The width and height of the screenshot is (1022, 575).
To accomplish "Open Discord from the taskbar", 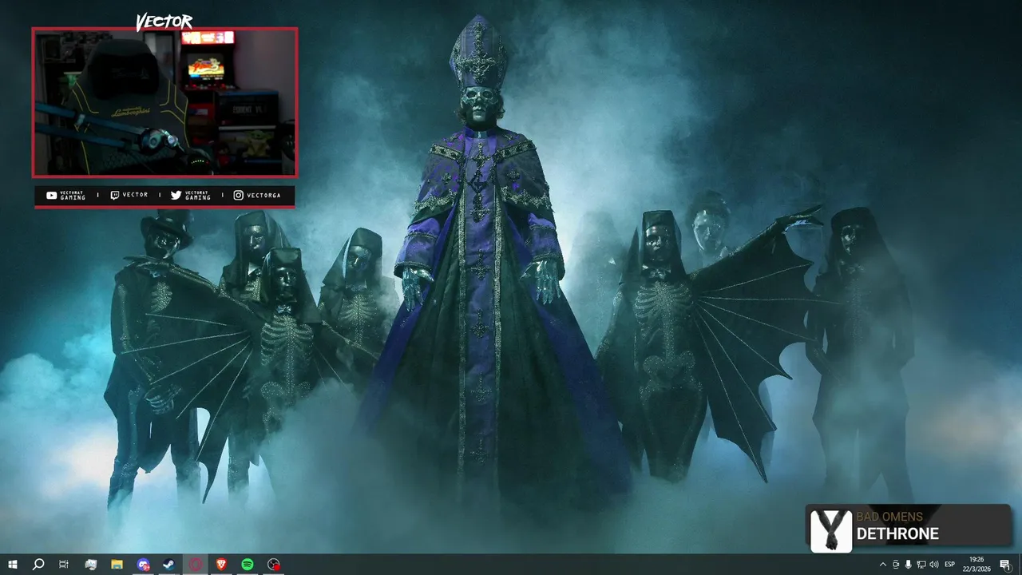I will (x=143, y=565).
